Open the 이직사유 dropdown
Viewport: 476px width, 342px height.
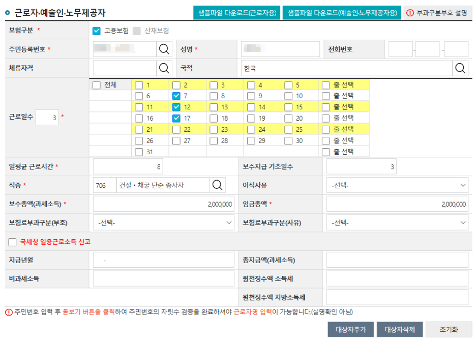(x=397, y=185)
